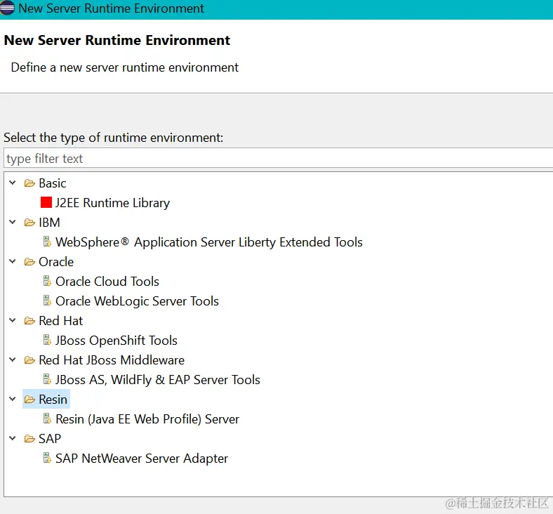The height and width of the screenshot is (514, 553).
Task: Select JBoss OpenShift Tools
Action: [116, 341]
